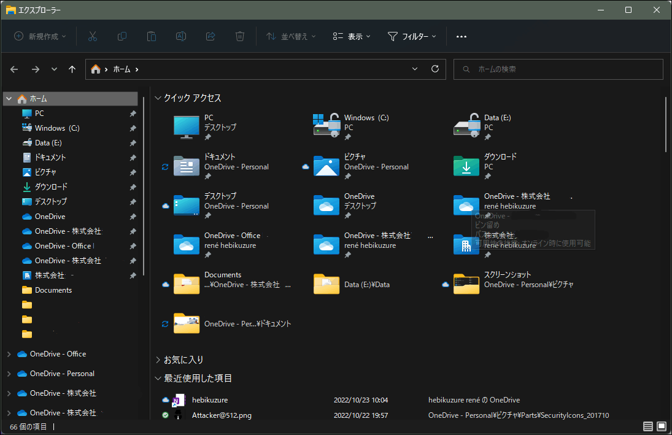Collapse 最近使用した項目 section
Screen dimensions: 672x435
(158, 379)
